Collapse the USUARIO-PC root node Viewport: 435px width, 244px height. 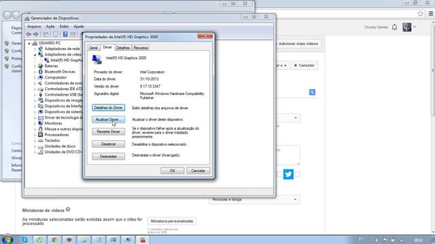(x=29, y=43)
